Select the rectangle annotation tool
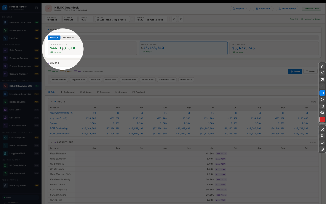Viewport: 326px width, 204px height. 322,93
